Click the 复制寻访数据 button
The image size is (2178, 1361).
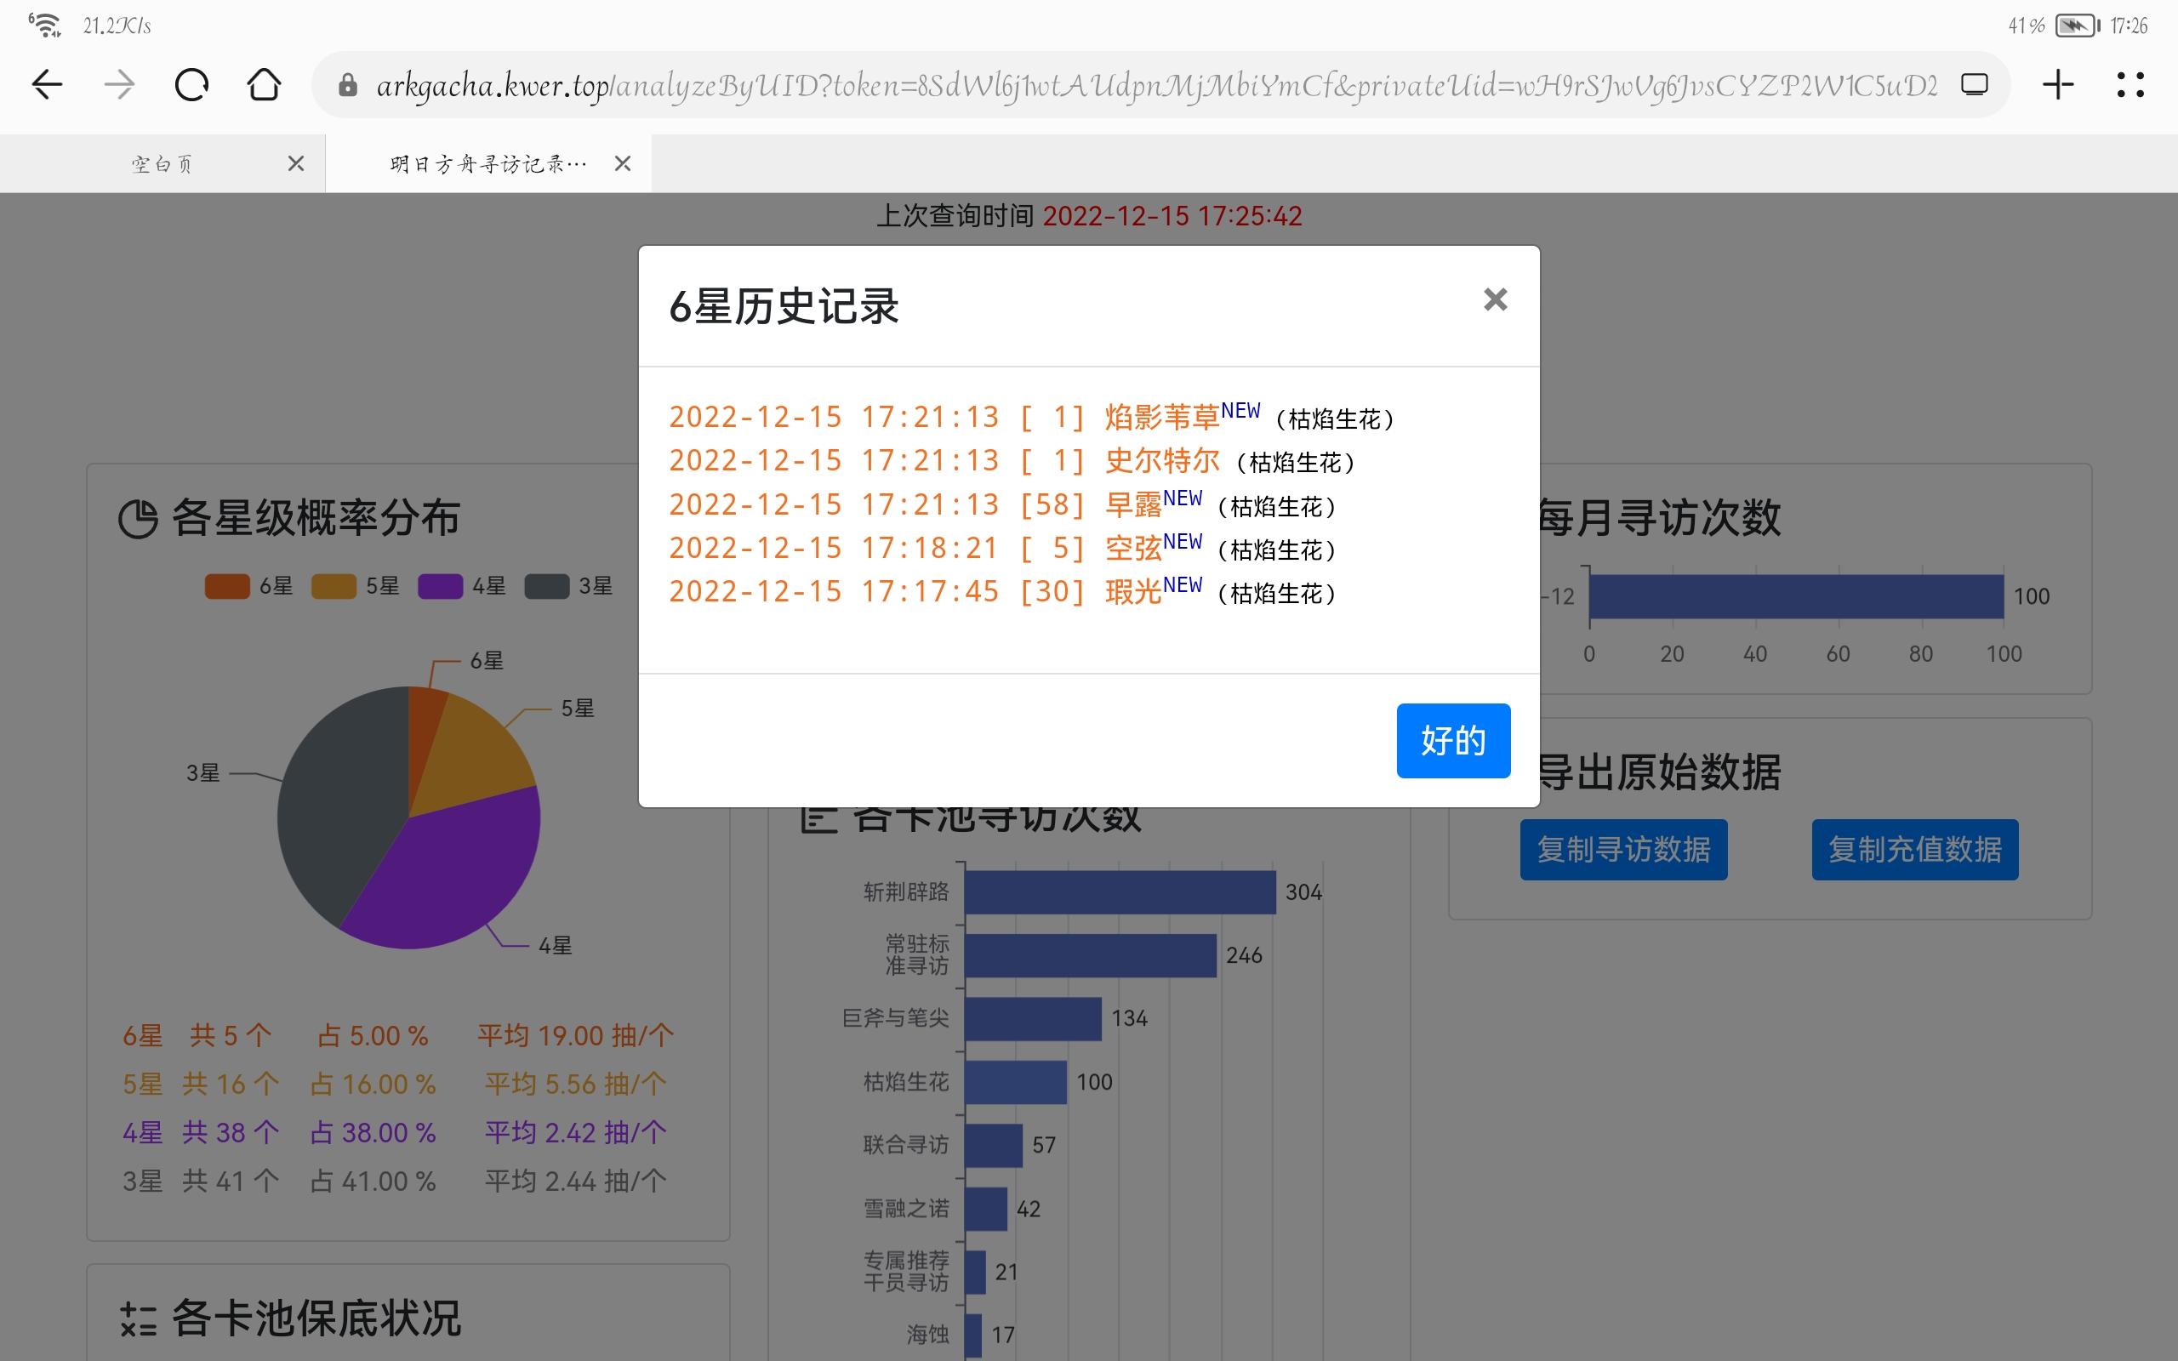(1623, 850)
